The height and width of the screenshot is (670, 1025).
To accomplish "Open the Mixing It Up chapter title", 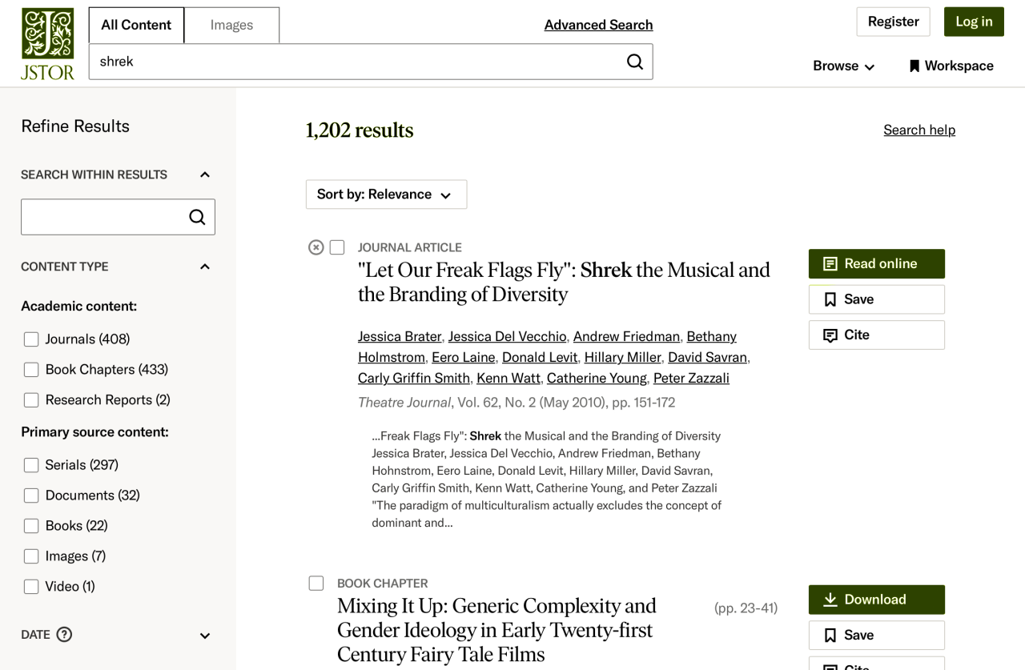I will click(x=496, y=630).
